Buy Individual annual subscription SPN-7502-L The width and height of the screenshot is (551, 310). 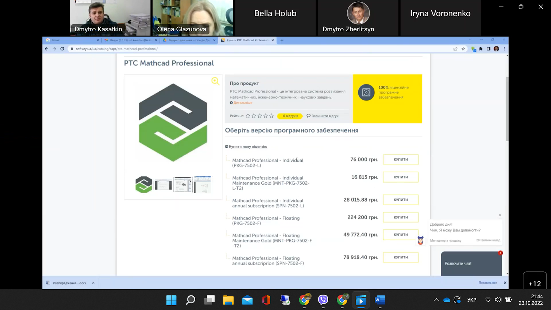pos(401,200)
